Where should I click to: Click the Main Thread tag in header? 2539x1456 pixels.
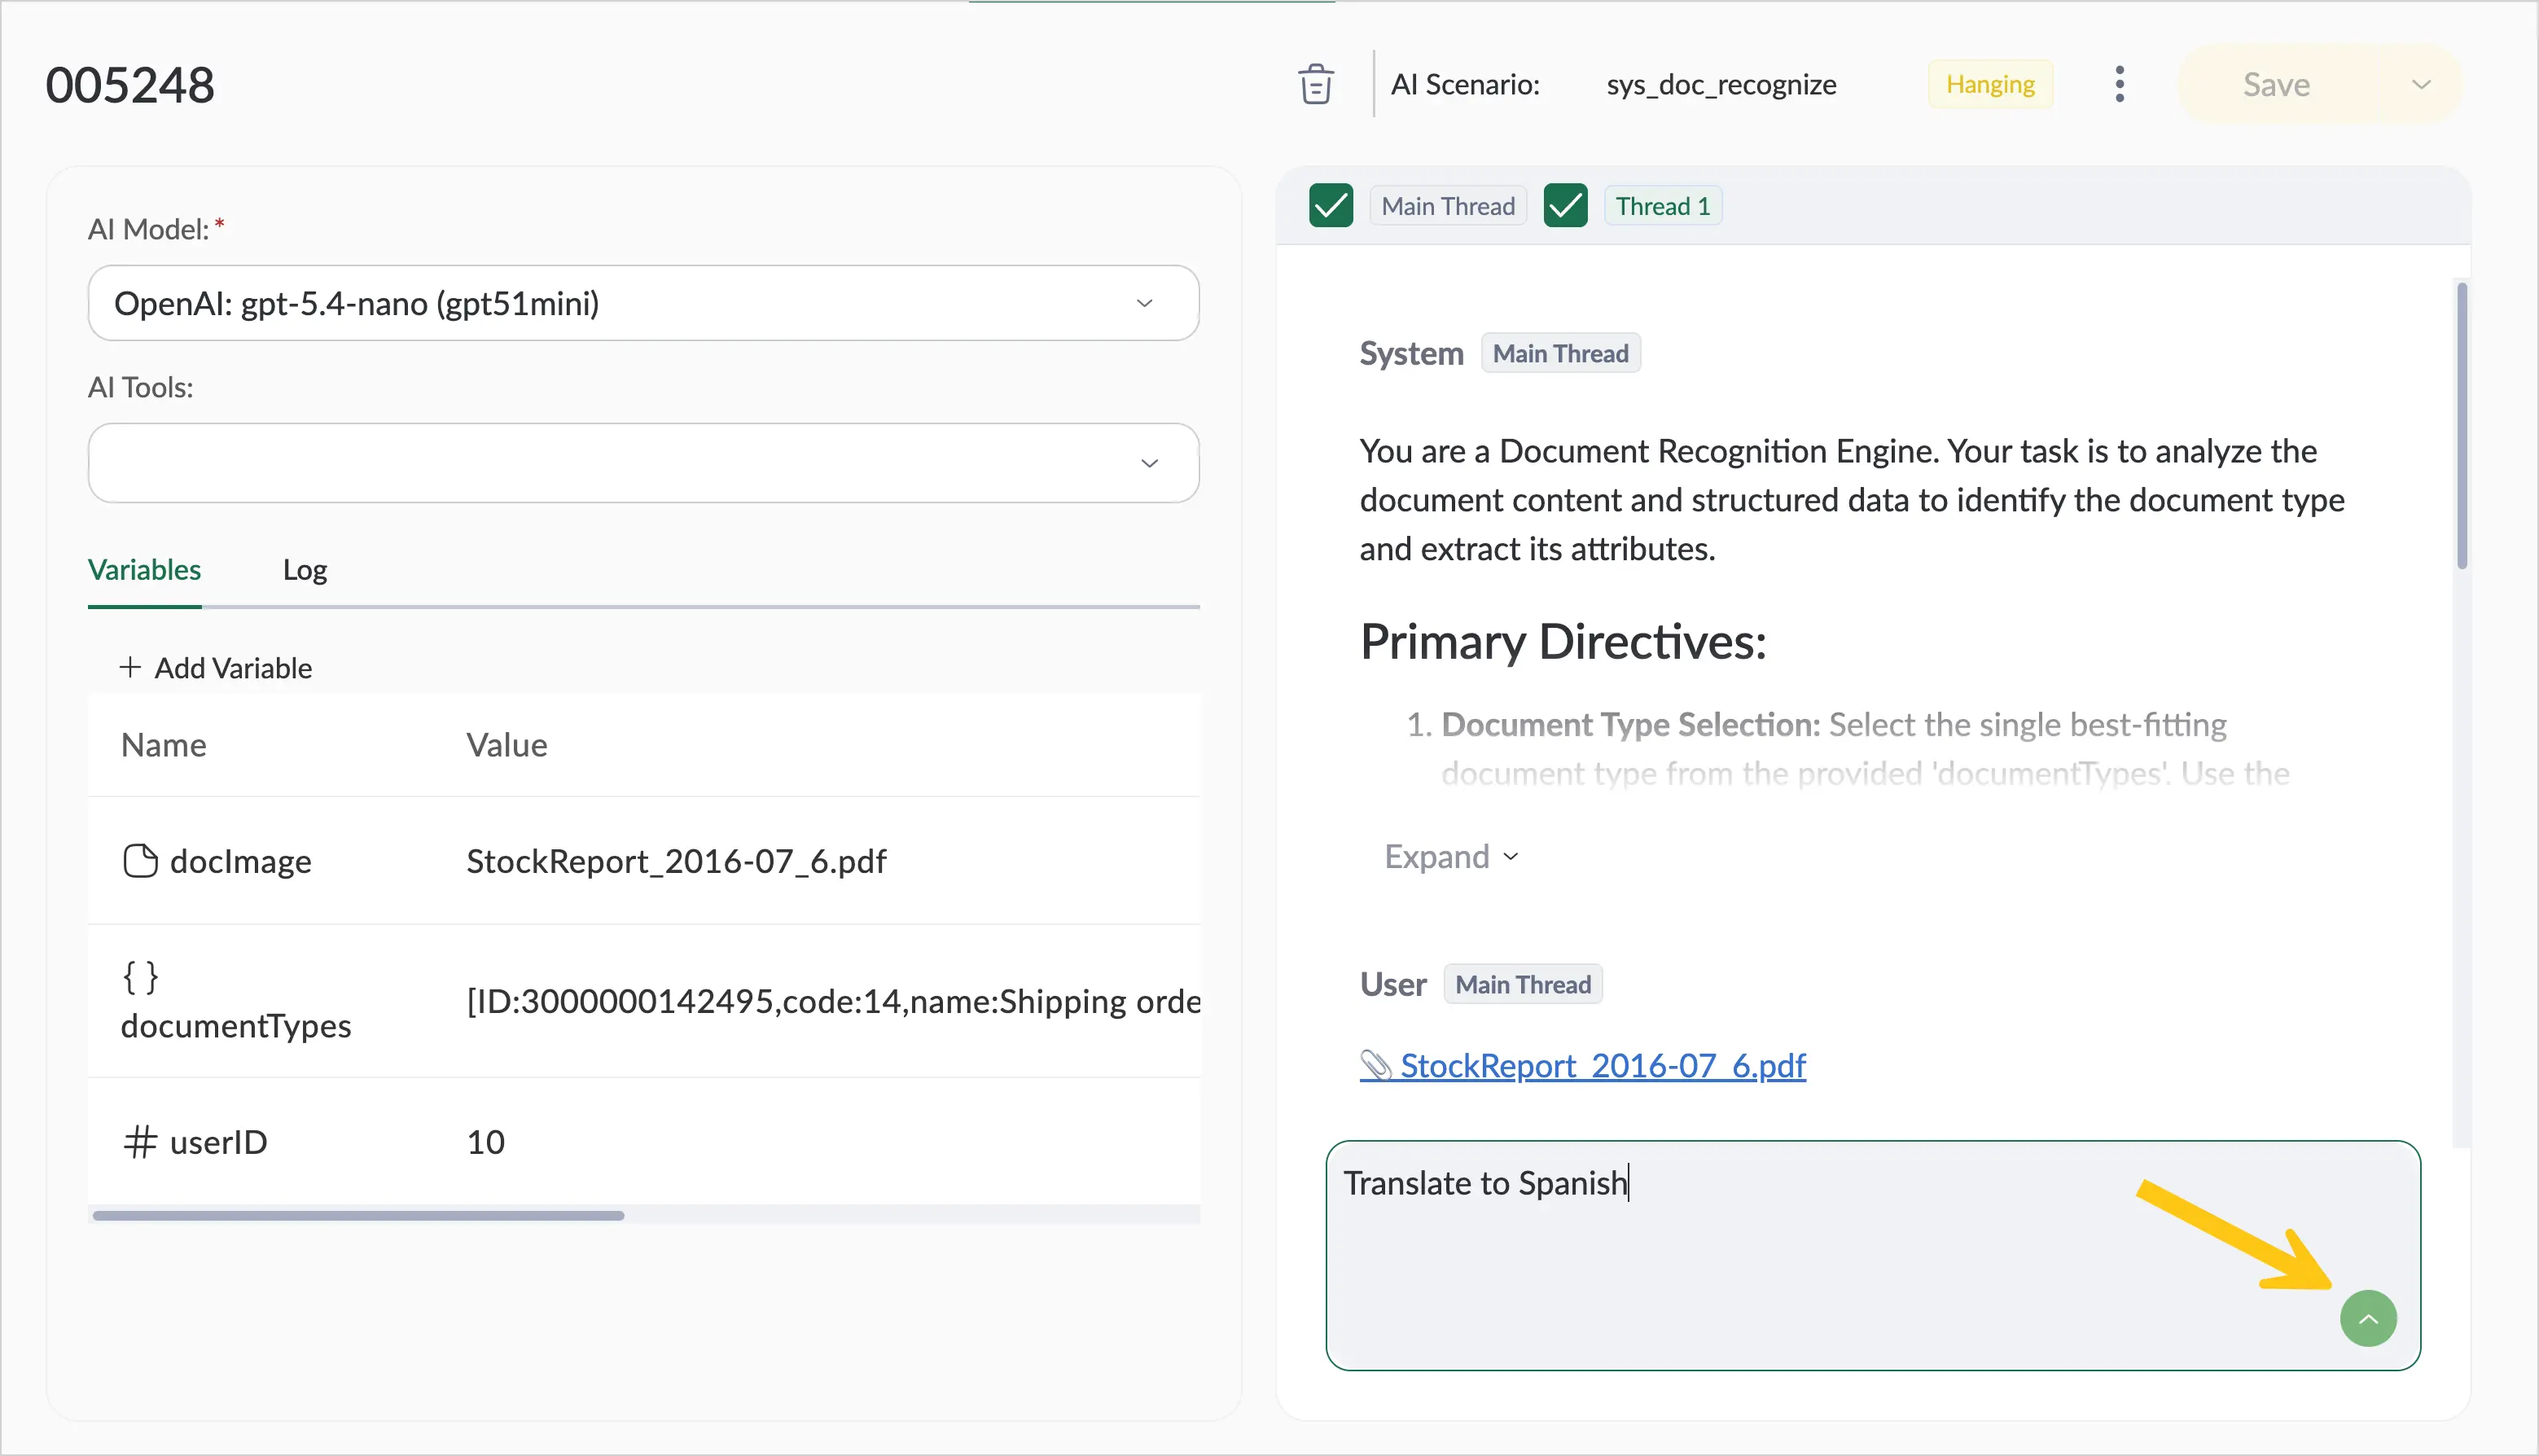pyautogui.click(x=1447, y=206)
